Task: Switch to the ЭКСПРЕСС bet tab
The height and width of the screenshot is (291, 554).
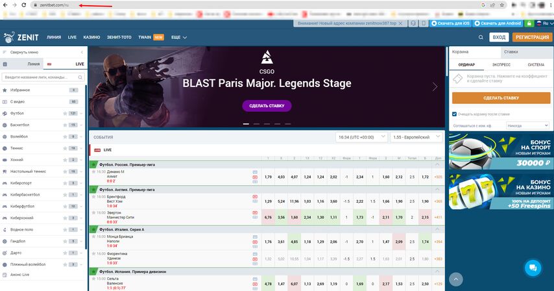Action: pyautogui.click(x=501, y=65)
